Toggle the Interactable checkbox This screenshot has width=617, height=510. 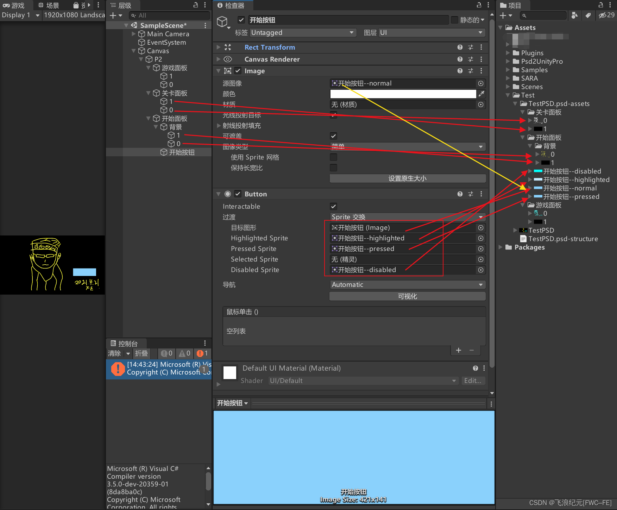point(334,206)
